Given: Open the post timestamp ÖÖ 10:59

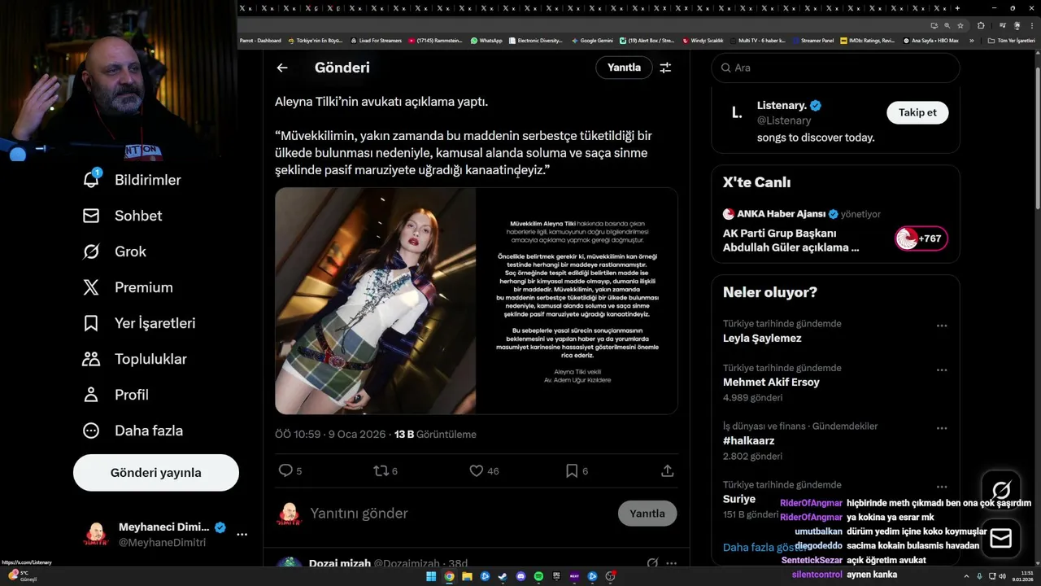Looking at the screenshot, I should 330,435.
